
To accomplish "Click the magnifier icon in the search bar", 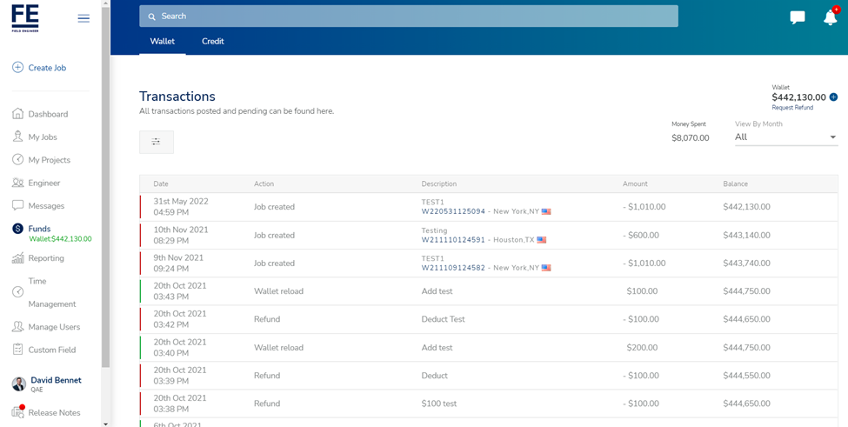I will click(x=152, y=17).
